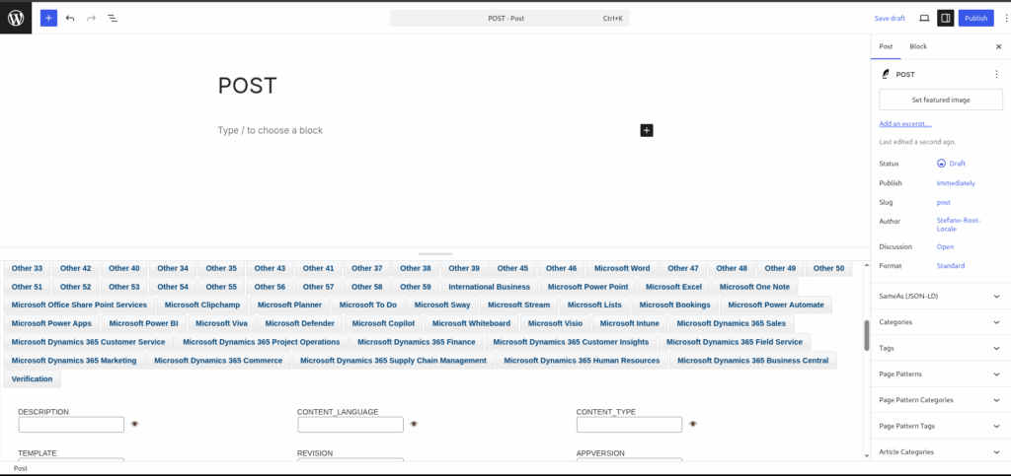
Task: Open the Microsoft Intune tab
Action: (629, 323)
